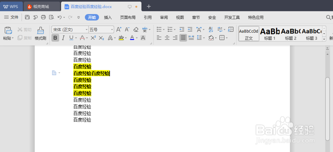The height and width of the screenshot is (152, 333).
Task: Apply yellow highlight color button
Action: 121,38
